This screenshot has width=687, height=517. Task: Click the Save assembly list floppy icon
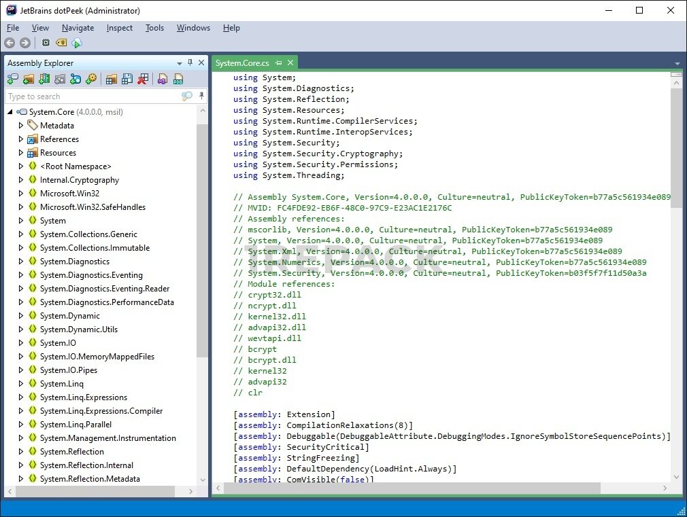(127, 79)
